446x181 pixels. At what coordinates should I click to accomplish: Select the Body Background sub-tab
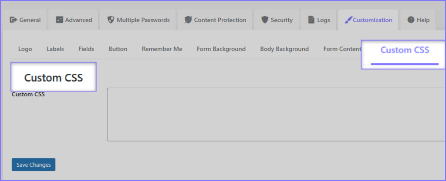point(284,49)
